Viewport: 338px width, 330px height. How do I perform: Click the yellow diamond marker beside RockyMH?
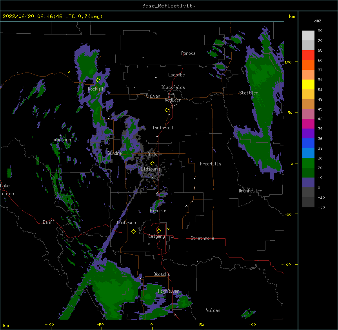pos(98,80)
